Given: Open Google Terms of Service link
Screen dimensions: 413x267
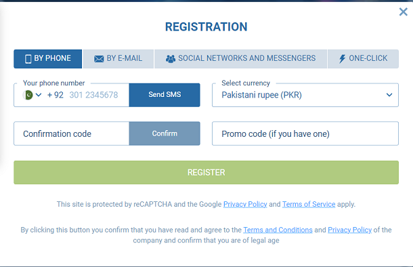Looking at the screenshot, I should [x=309, y=204].
